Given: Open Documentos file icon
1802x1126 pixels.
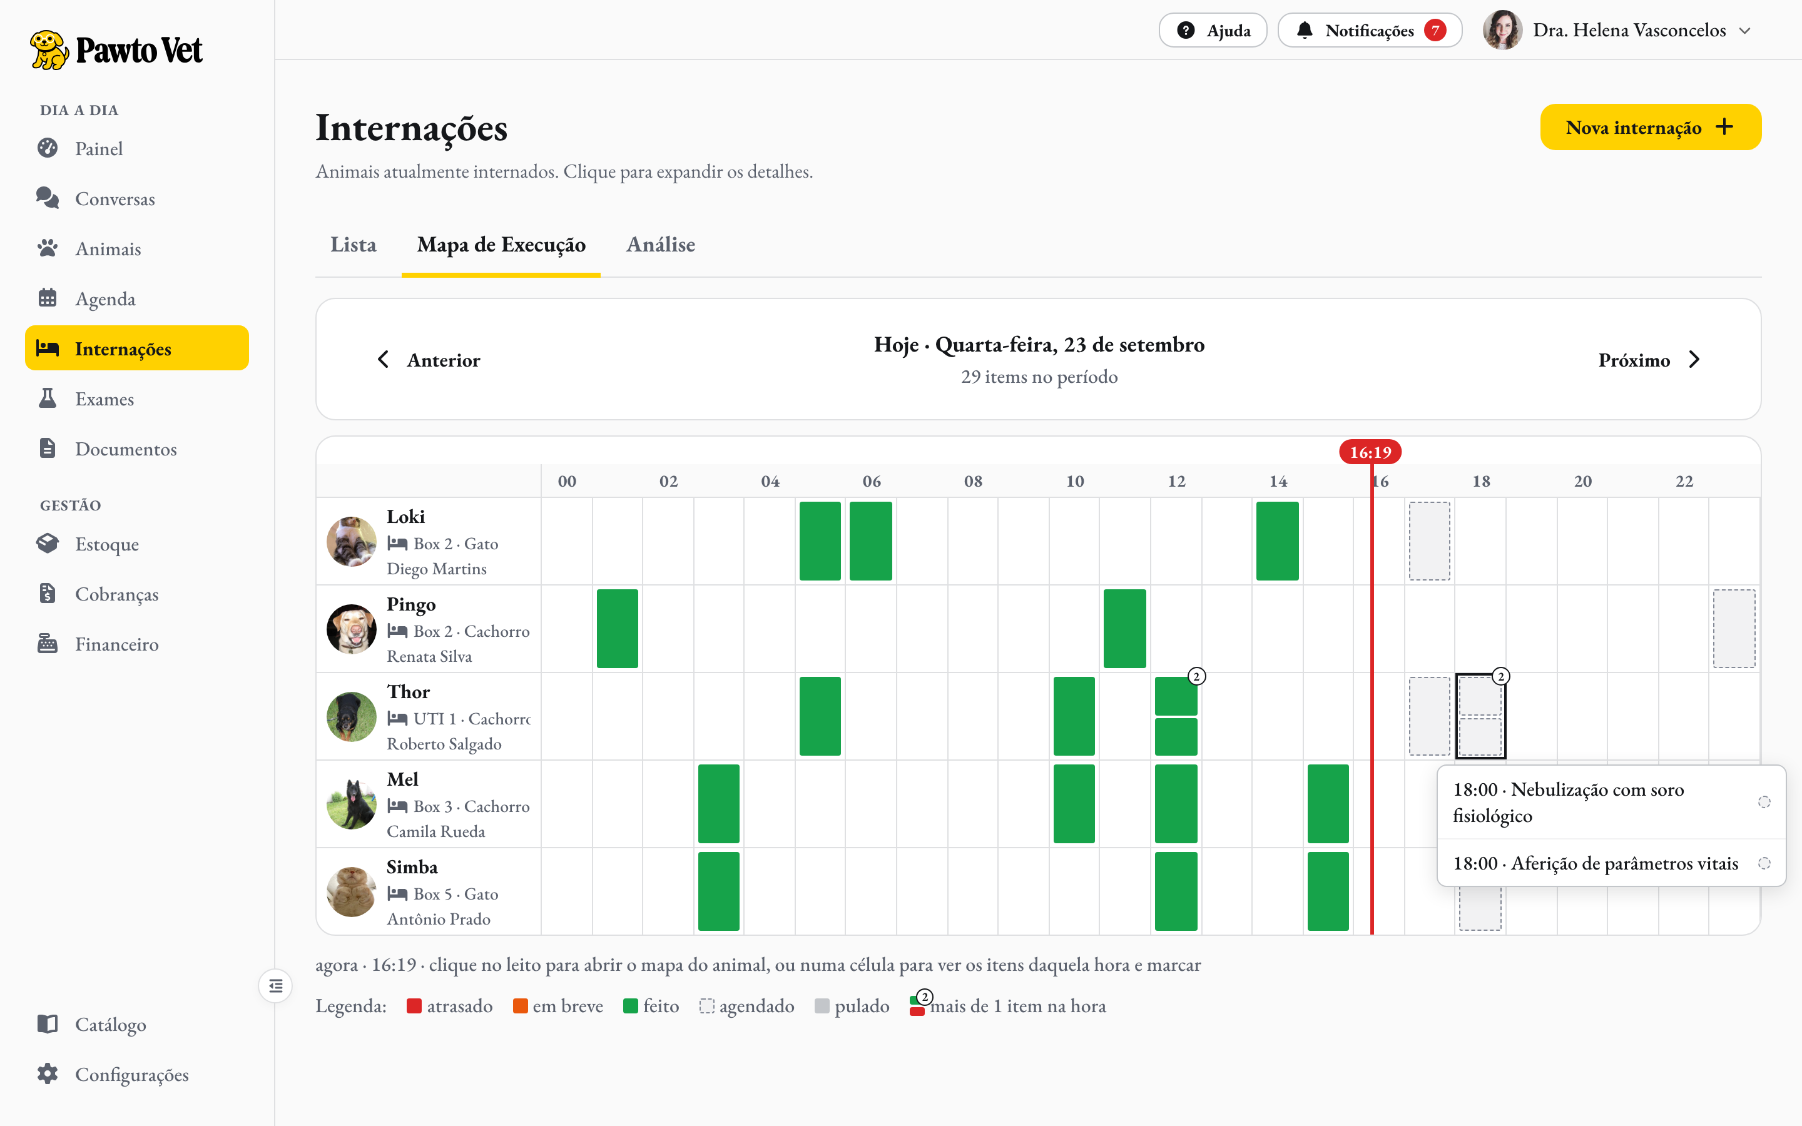Looking at the screenshot, I should coord(48,449).
